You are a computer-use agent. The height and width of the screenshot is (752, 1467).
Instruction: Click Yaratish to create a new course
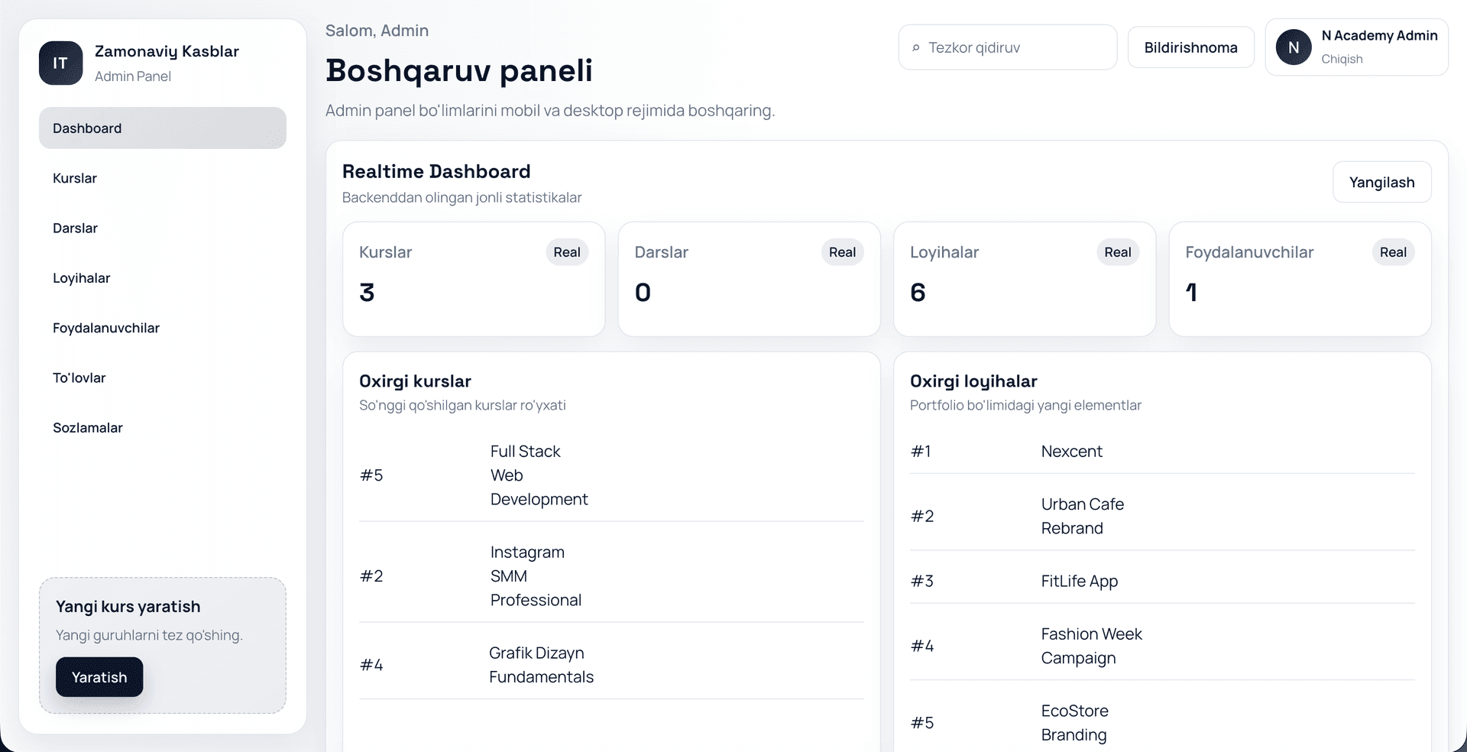pos(99,677)
